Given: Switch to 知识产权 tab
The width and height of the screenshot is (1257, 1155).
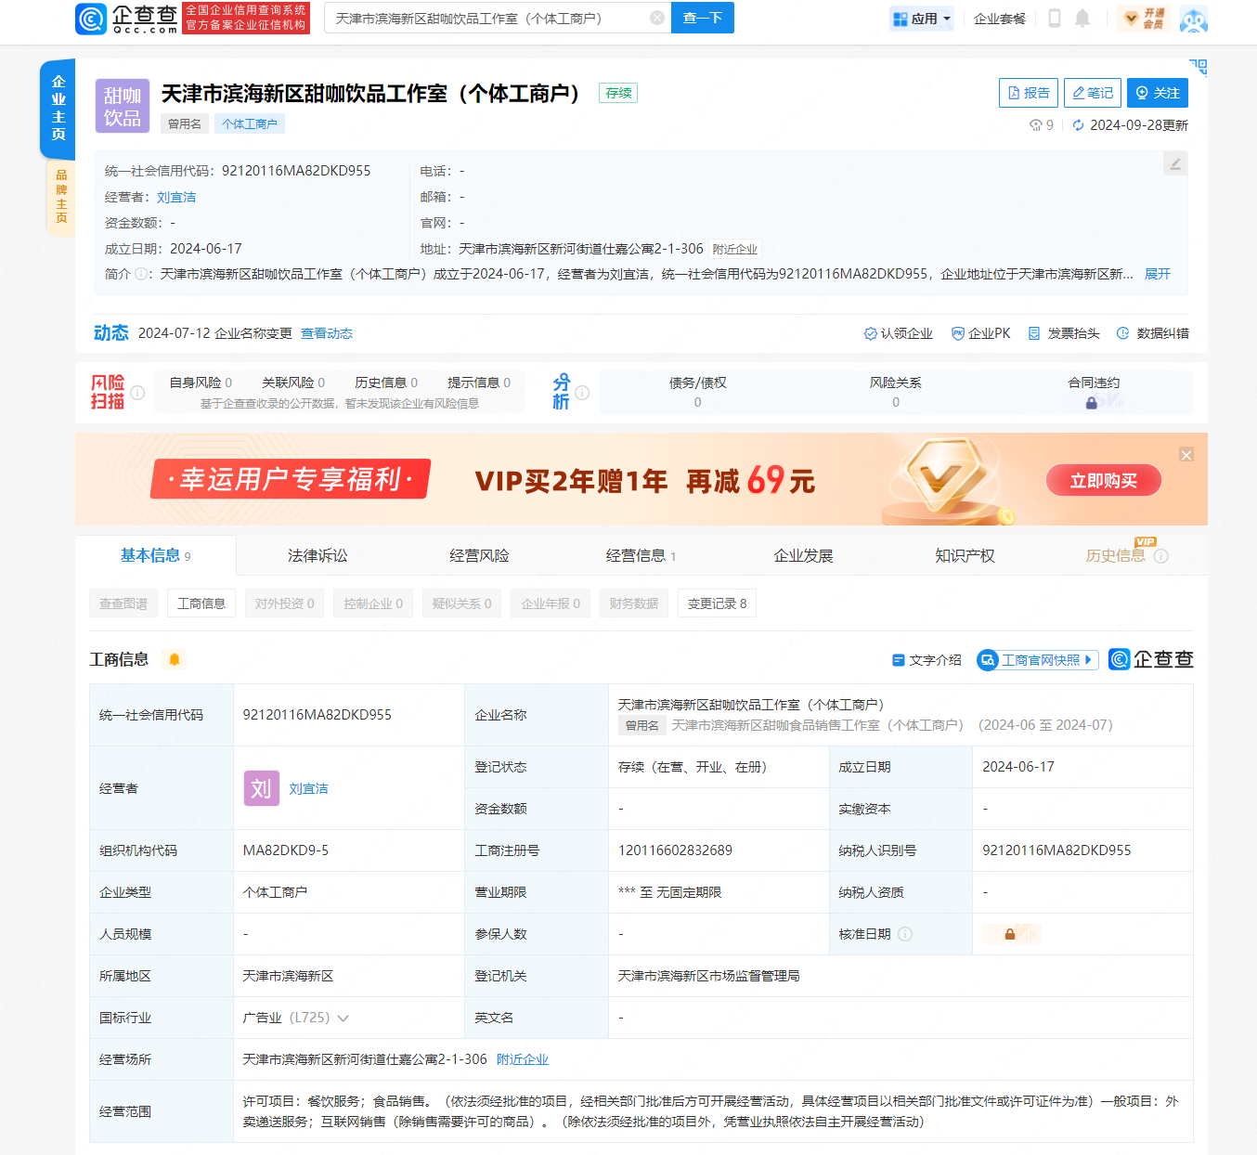Looking at the screenshot, I should click(x=965, y=556).
